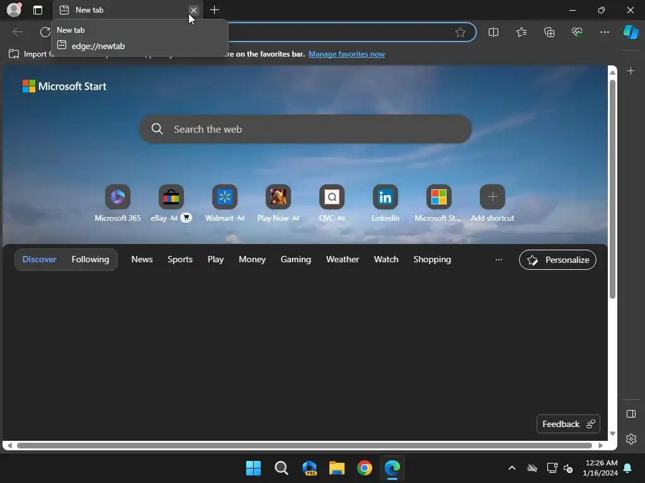Open the Play category

(215, 260)
